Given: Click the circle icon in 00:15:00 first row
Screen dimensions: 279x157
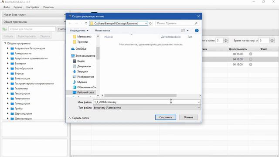Looking at the screenshot, I should pyautogui.click(x=251, y=54).
